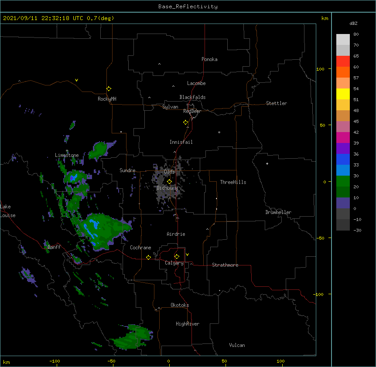Pick the purple 36-39 dBZ legend swatch
The image size is (376, 367).
343,149
